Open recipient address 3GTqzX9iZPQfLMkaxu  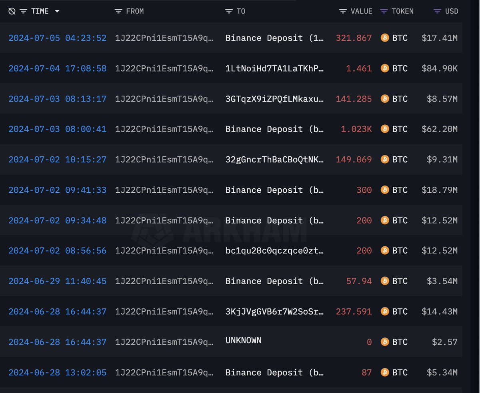(x=274, y=99)
